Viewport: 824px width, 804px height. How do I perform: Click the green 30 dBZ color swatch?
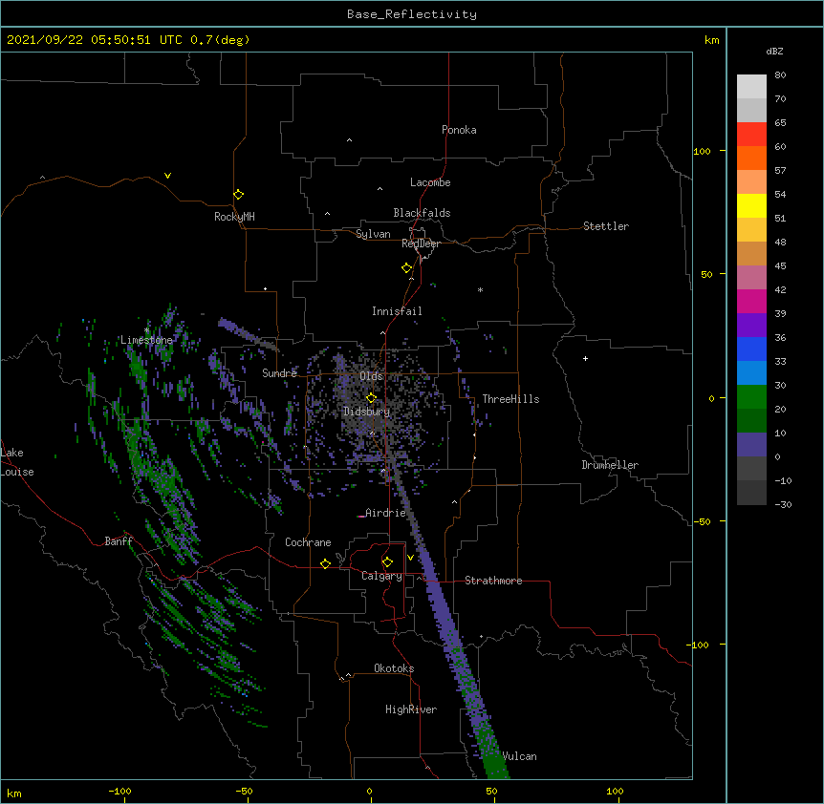tap(751, 397)
